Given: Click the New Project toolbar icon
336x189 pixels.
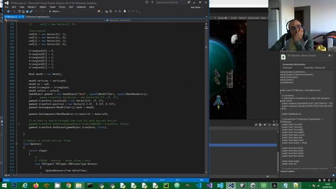Looking at the screenshot, I should (19, 12).
